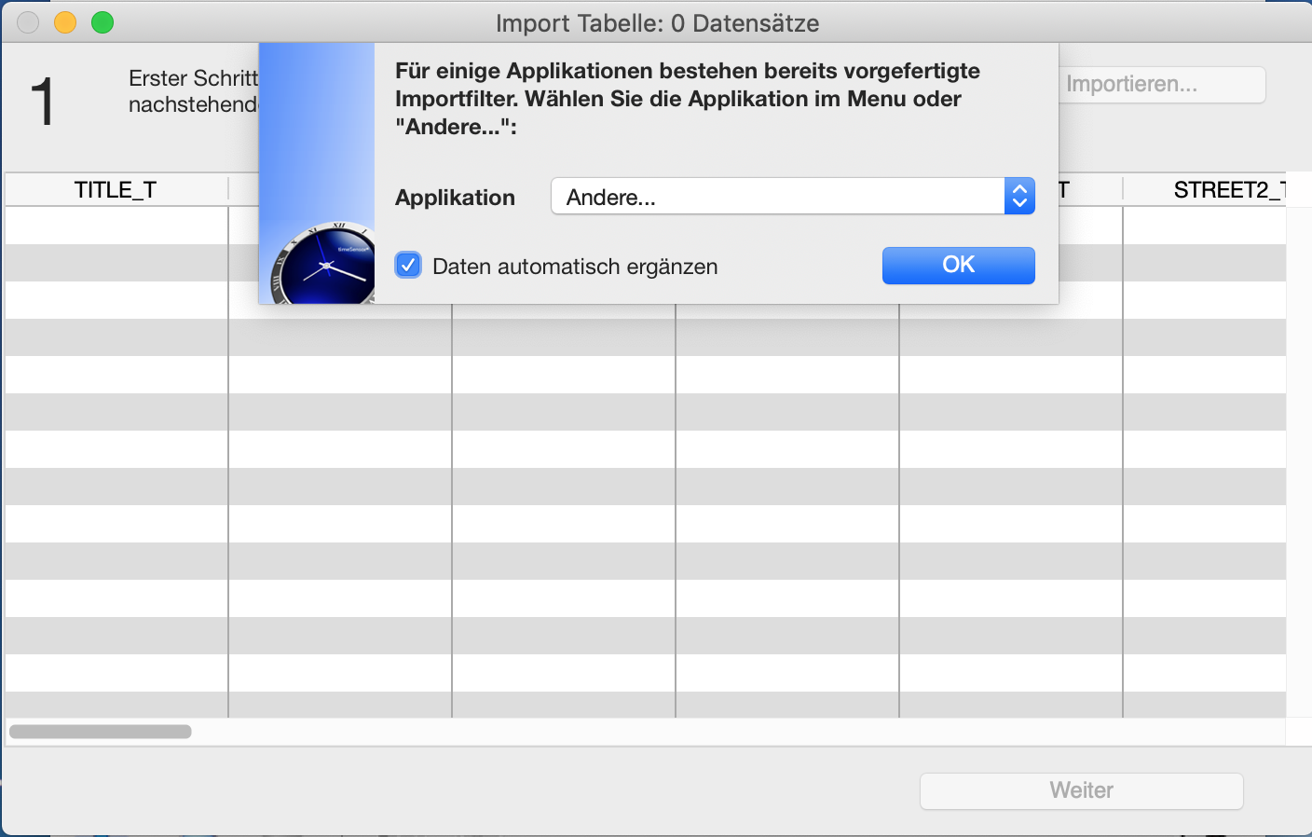
Task: Click the horizontal scrollbar thumb
Action: click(101, 732)
